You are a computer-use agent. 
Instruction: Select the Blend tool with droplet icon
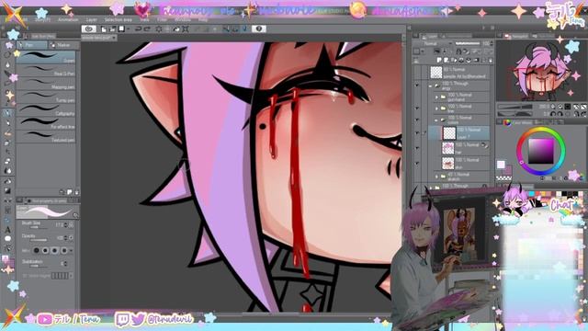click(x=7, y=171)
